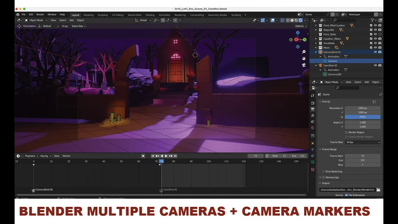Open the Frame Rate 24 fps dropdown
398x224 pixels.
click(x=363, y=142)
